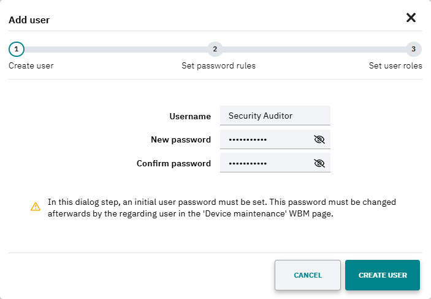Show the New password characters

click(319, 139)
